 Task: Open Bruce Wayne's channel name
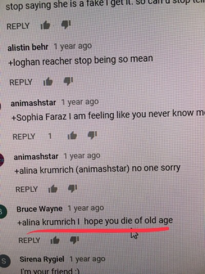coord(39,209)
